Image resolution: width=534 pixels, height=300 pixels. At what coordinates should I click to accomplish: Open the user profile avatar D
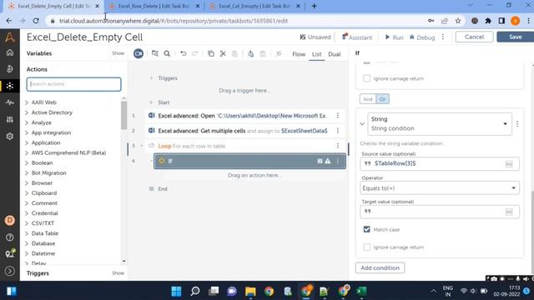(x=10, y=220)
